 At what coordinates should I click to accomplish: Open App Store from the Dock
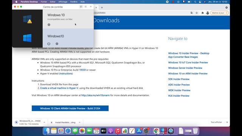(139, 131)
